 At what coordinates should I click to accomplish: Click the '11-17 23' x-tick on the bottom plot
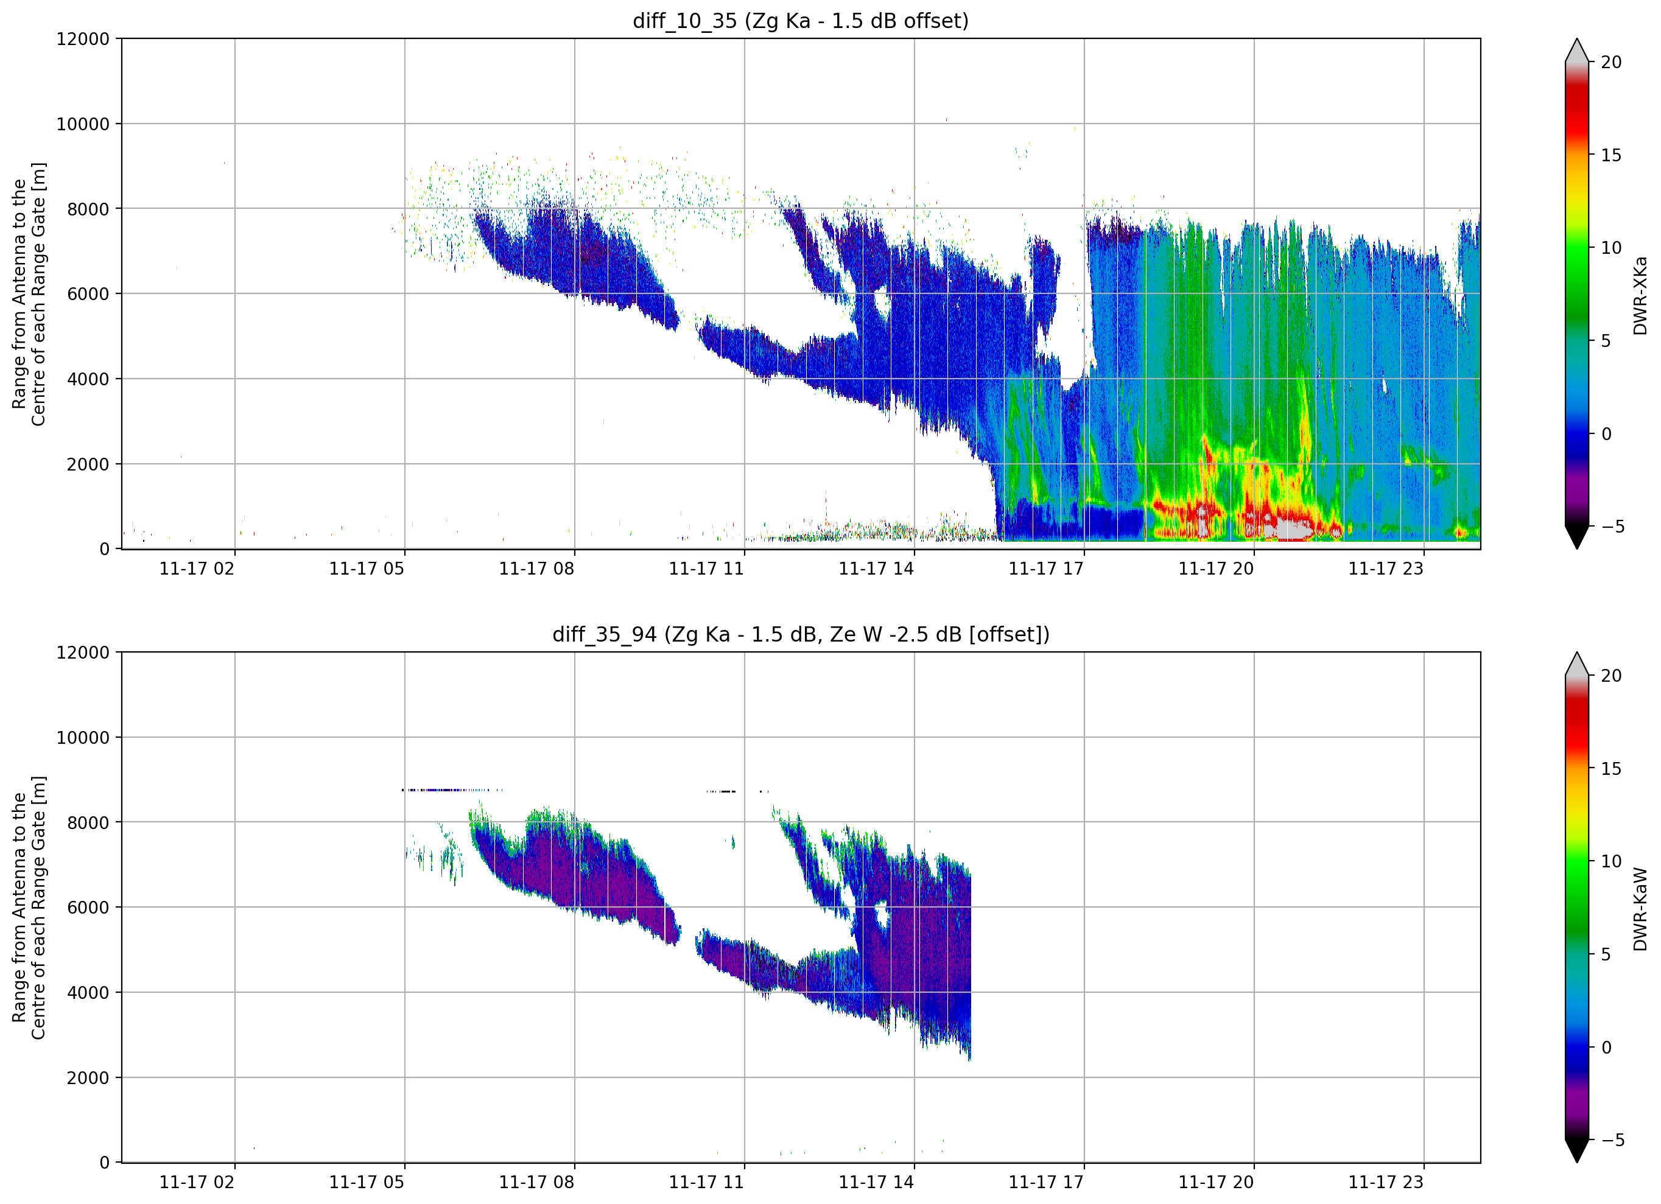[x=1386, y=1183]
